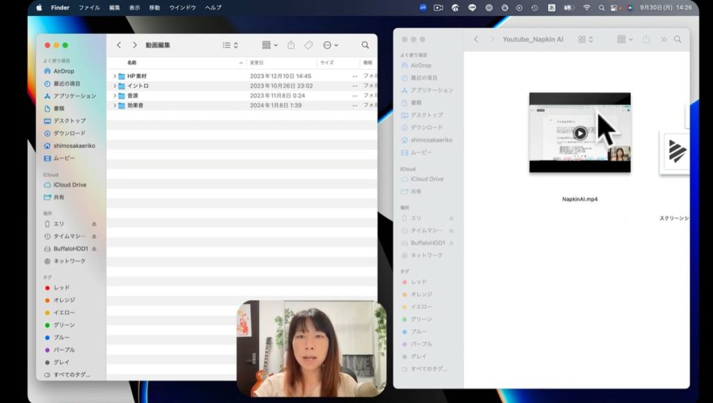Open the ファイル menu in menu bar
Screen dimensions: 713x403
click(89, 8)
